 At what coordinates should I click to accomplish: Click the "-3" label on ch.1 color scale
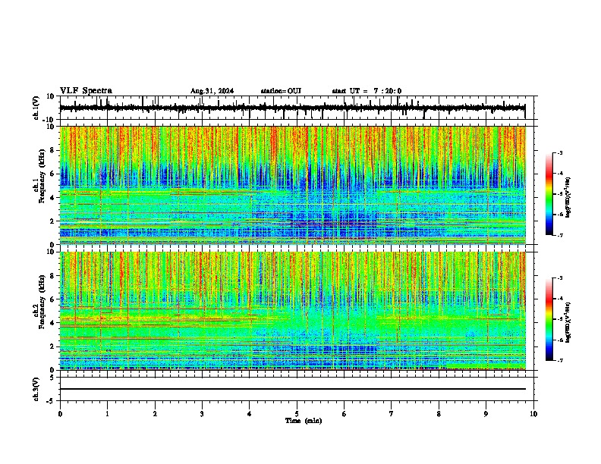[559, 152]
